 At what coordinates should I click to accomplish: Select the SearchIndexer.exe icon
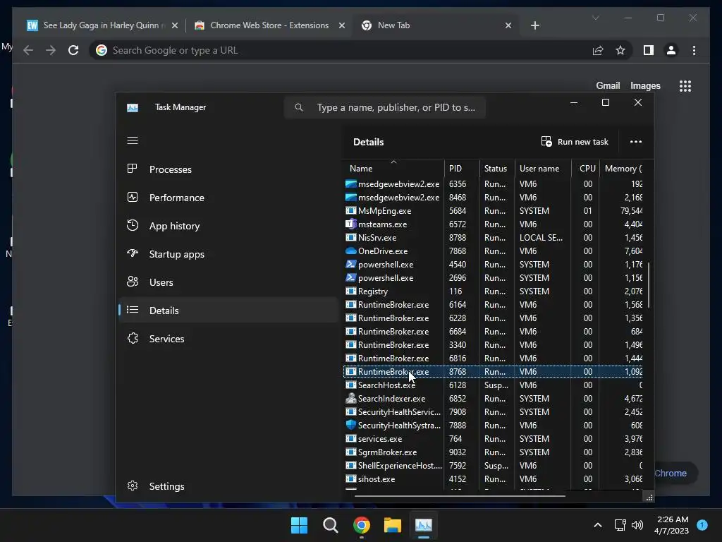click(x=351, y=398)
